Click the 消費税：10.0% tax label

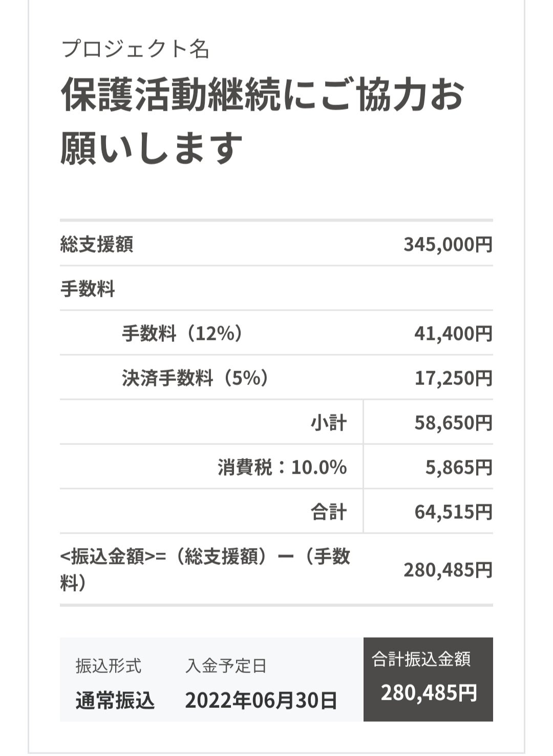pos(282,467)
